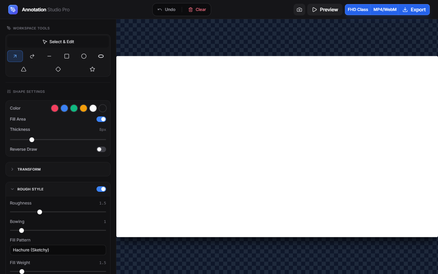The image size is (438, 274).
Task: Pick the orange color swatch
Action: pos(83,108)
